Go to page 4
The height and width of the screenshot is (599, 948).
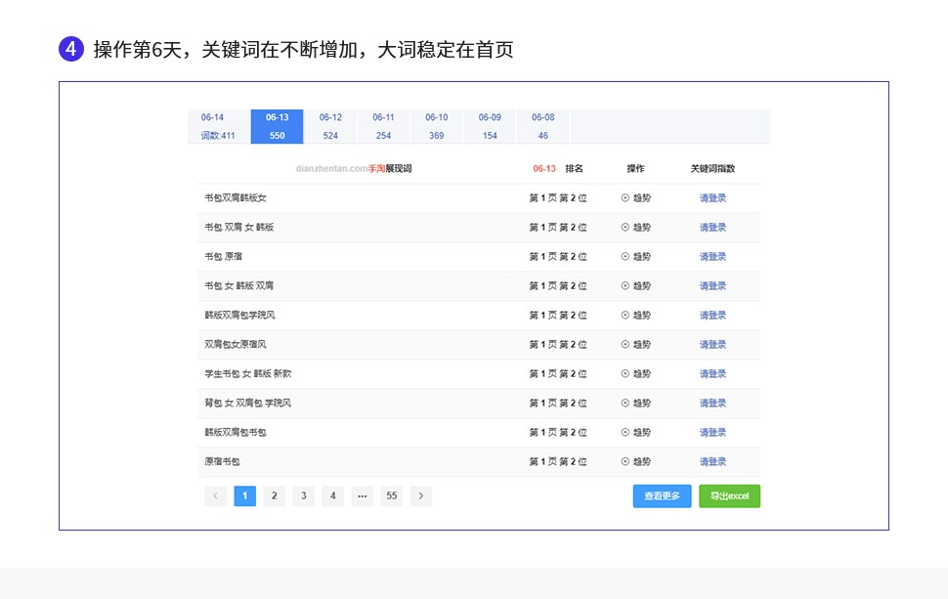(x=332, y=495)
